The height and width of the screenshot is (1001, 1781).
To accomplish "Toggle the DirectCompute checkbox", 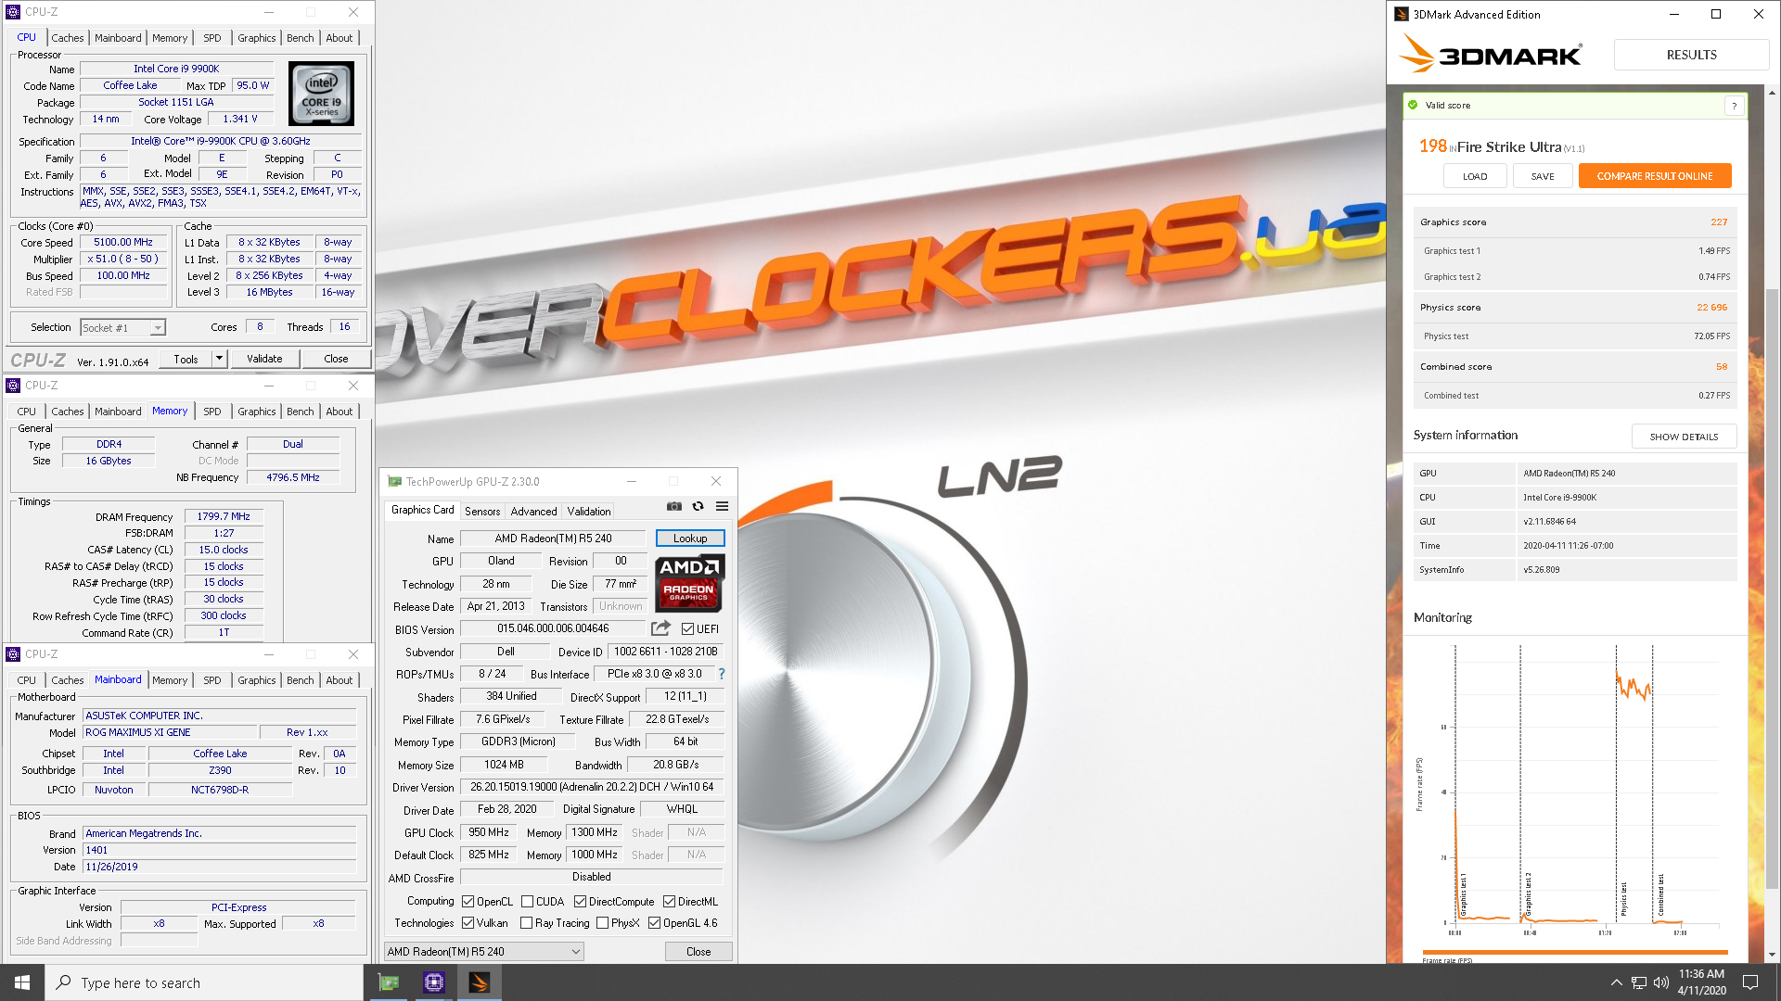I will (580, 902).
